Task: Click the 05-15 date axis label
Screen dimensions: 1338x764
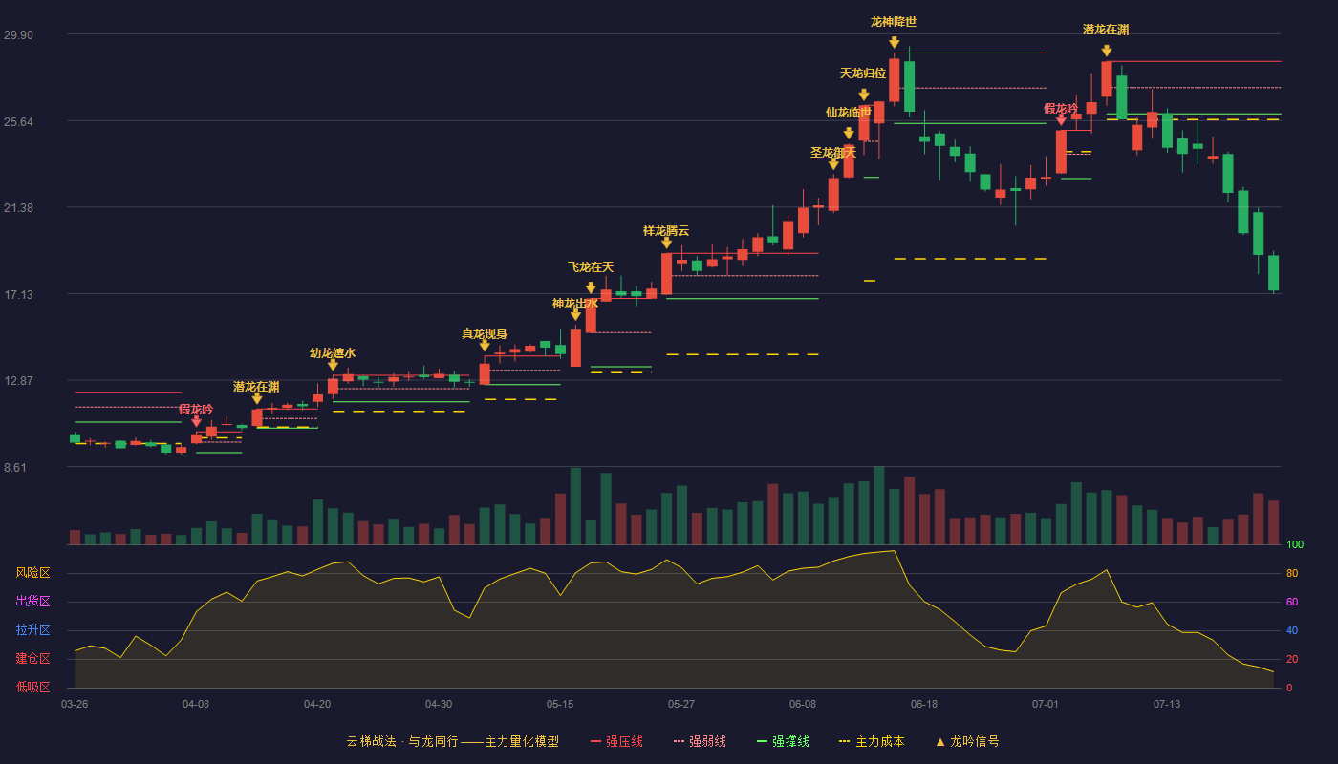Action: [x=560, y=704]
